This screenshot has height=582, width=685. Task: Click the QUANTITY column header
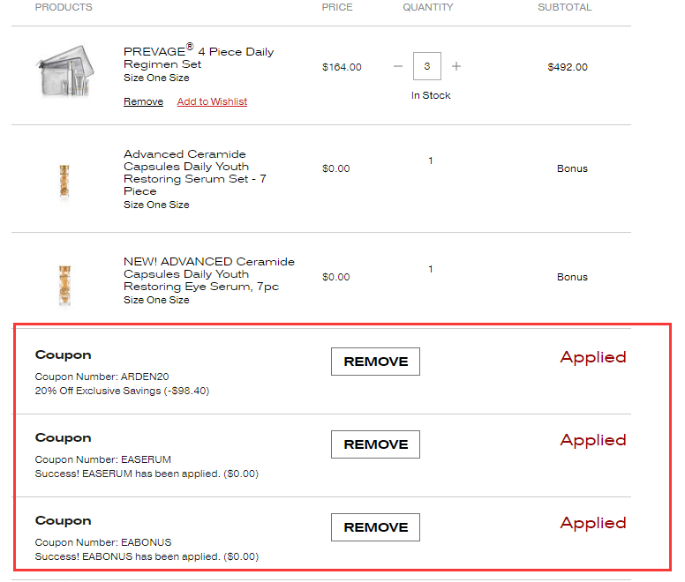[x=428, y=7]
